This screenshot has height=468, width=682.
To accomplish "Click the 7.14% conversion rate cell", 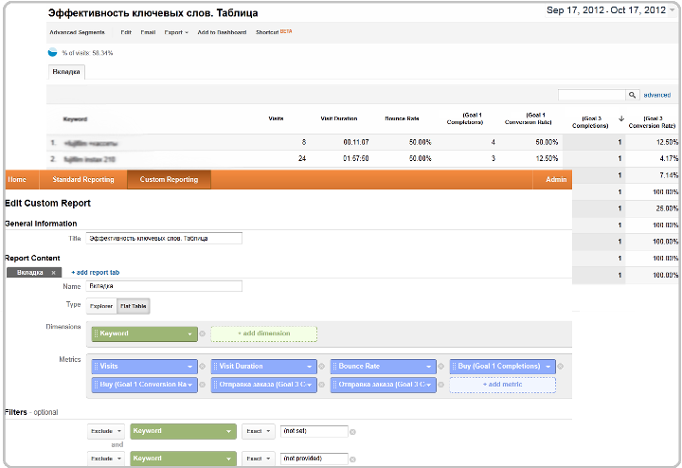I will click(x=669, y=175).
